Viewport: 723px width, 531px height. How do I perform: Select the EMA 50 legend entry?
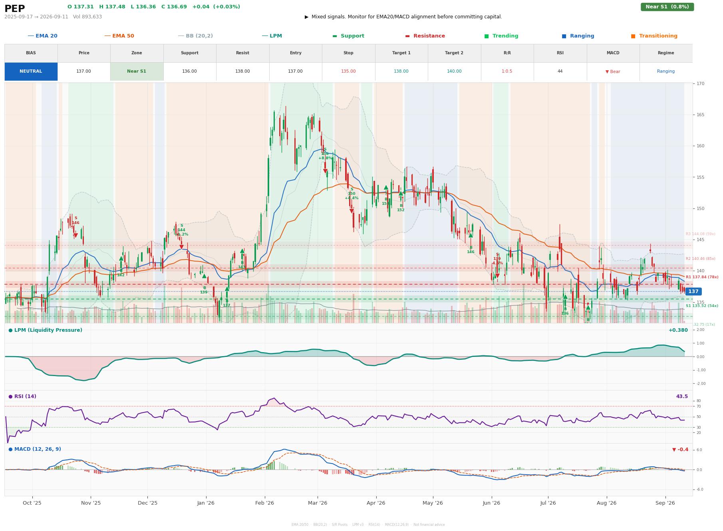coord(119,36)
